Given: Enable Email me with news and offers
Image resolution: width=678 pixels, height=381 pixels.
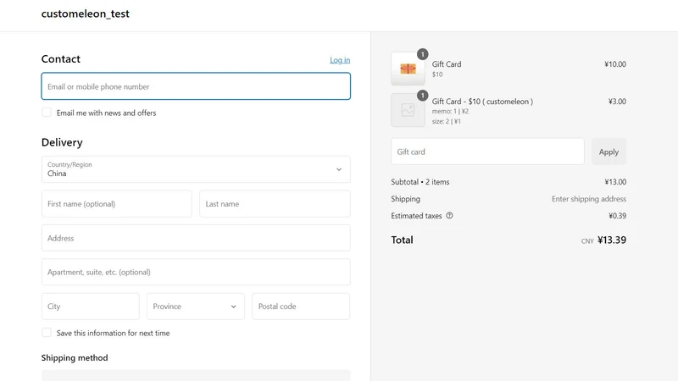Looking at the screenshot, I should point(47,113).
